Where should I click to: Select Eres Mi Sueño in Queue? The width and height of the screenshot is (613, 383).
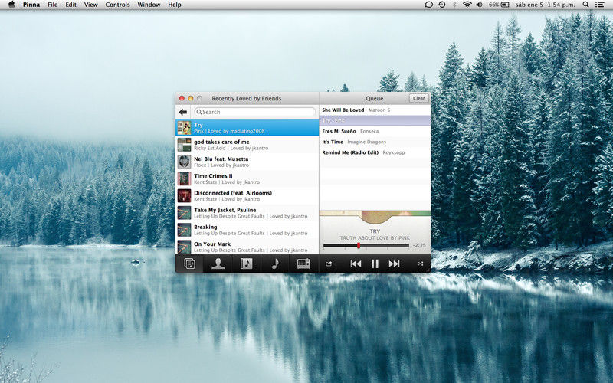coord(375,131)
